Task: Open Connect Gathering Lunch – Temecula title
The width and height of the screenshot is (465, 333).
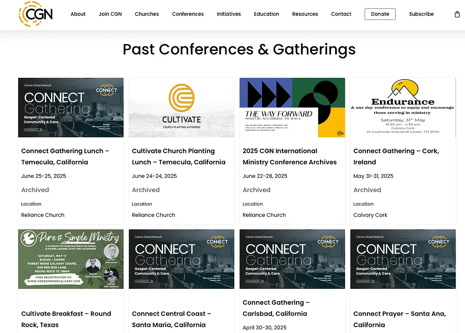Action: tap(65, 156)
